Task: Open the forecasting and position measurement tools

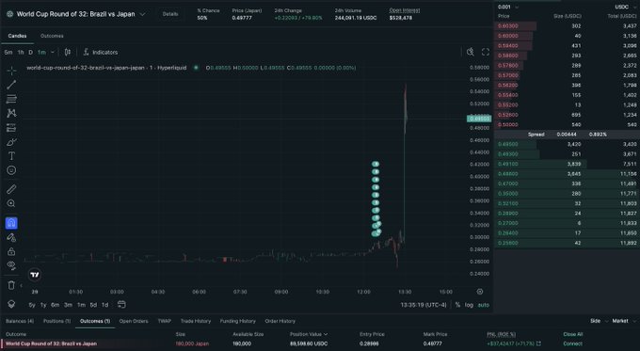Action: (11, 128)
